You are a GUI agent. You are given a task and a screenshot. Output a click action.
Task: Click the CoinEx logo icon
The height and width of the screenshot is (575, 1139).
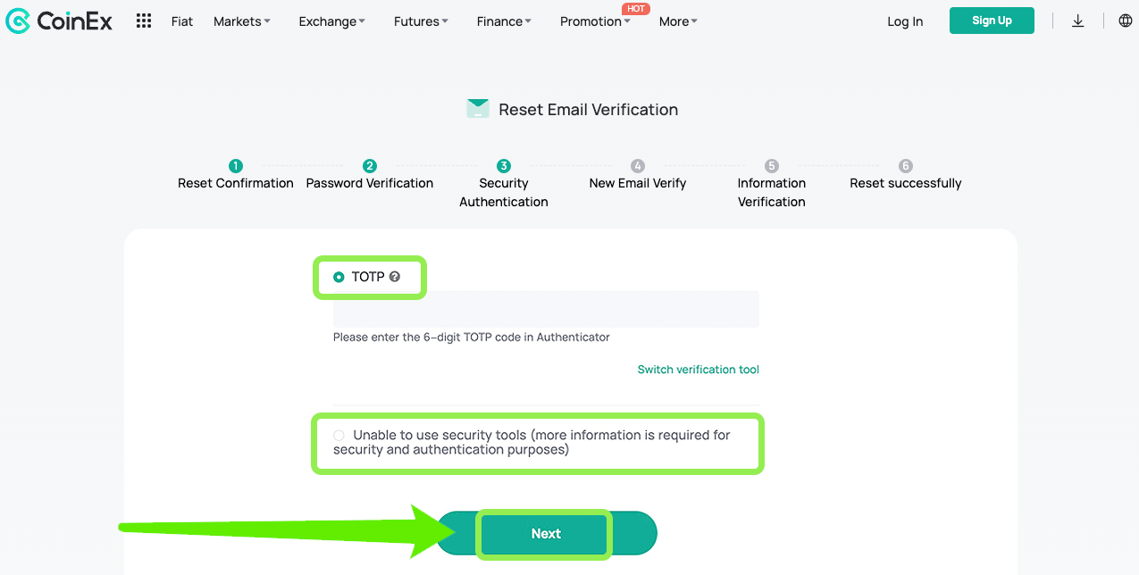coord(18,21)
